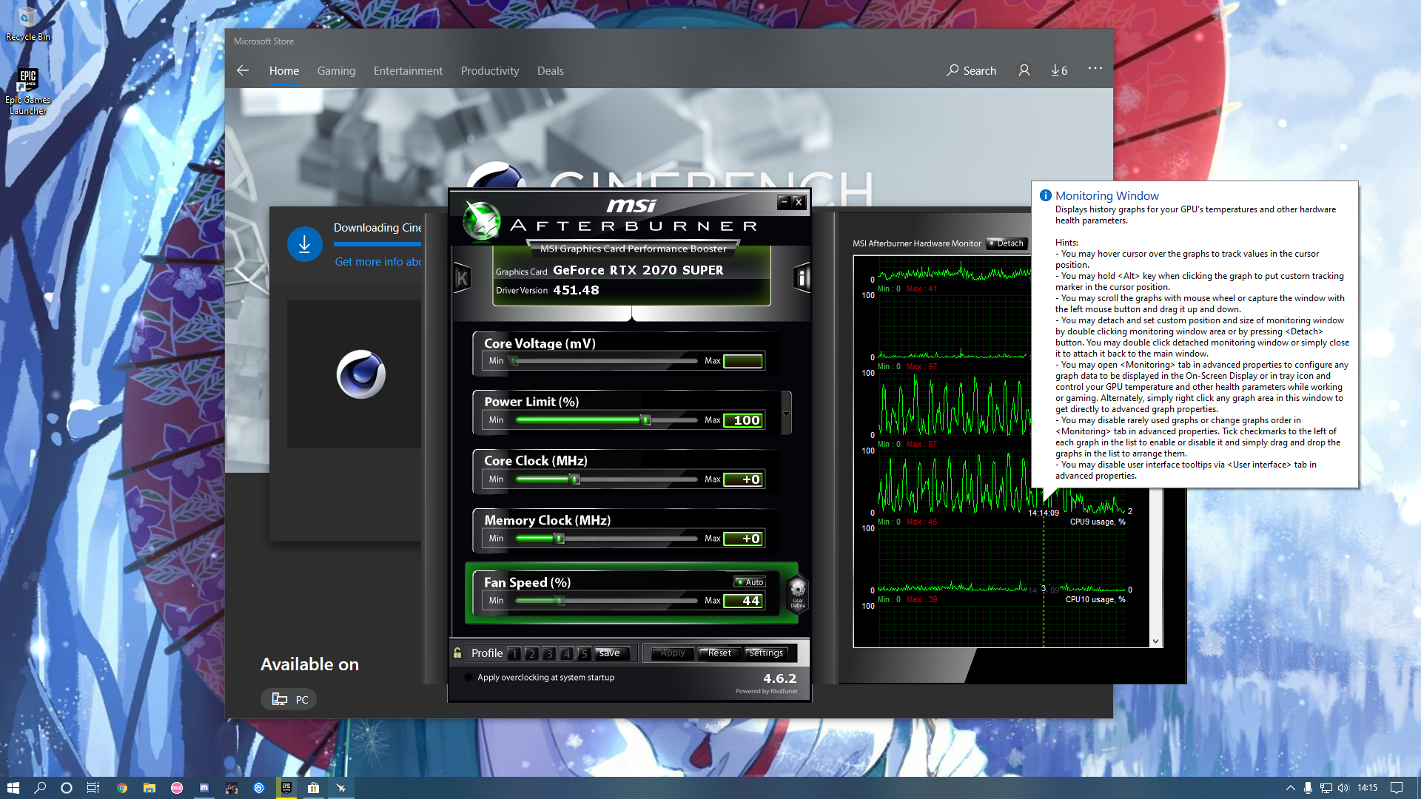Open Ubisoft Connect from the taskbar
Viewport: 1421px width, 799px height.
tap(259, 788)
